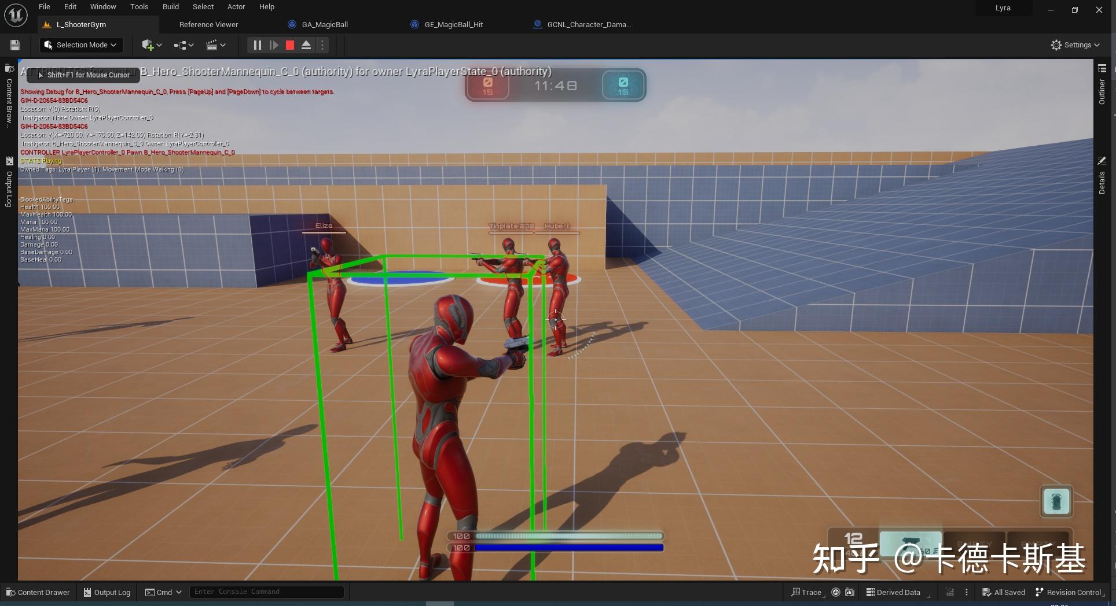The height and width of the screenshot is (606, 1116).
Task: Click the in-game ability icon above weapon slots
Action: [x=1056, y=501]
